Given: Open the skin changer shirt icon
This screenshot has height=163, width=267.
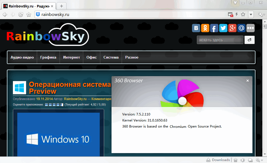Looking at the screenshot, I should 235,2.
